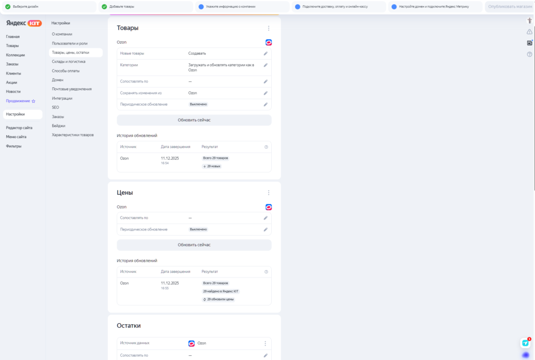Open 'Способы оплаты' settings
The width and height of the screenshot is (535, 360).
click(x=66, y=71)
